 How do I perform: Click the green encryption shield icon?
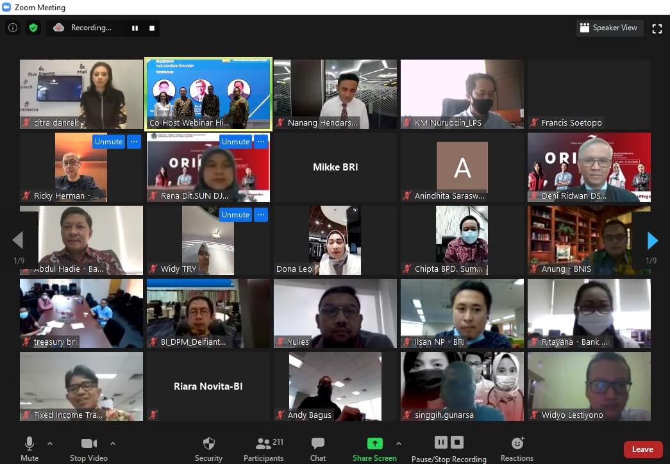click(33, 28)
